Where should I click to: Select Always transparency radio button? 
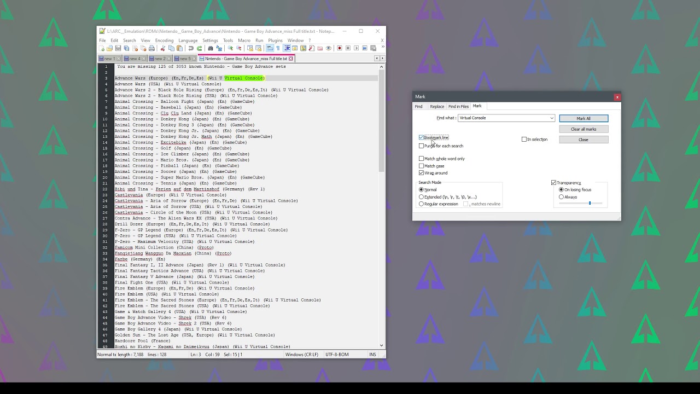tap(561, 197)
